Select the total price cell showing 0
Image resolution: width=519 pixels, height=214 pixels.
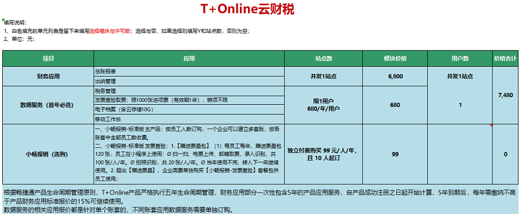pos(505,154)
